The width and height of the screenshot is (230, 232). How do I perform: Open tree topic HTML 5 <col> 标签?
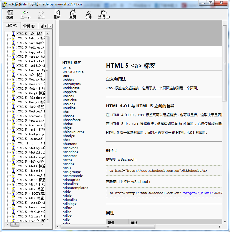[30, 130]
